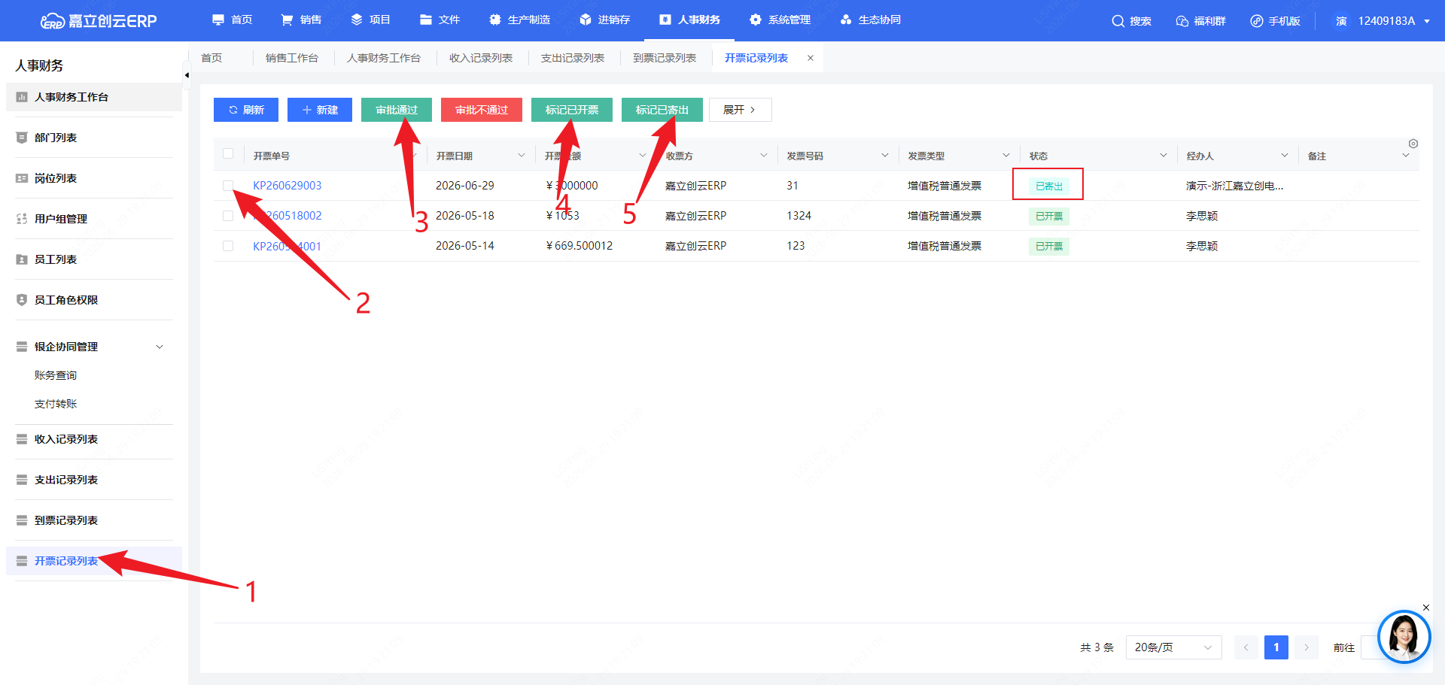The image size is (1445, 685).
Task: Switch to the 人事财务工作台 tab
Action: tap(383, 58)
